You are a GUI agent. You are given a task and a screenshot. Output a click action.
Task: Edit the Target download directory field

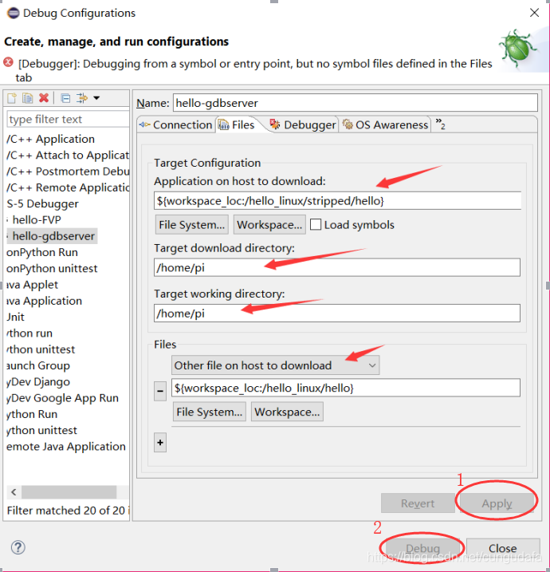tap(337, 267)
